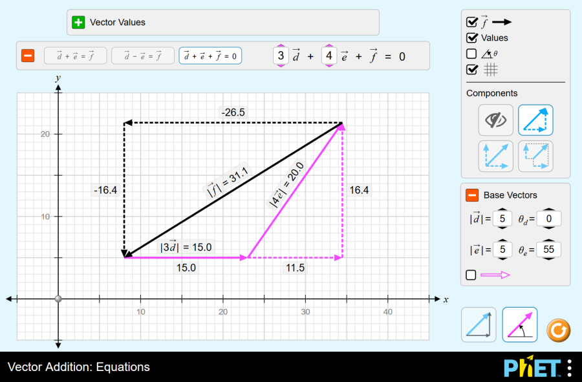Uncheck the Values checkbox
The width and height of the screenshot is (582, 382).
(x=472, y=37)
